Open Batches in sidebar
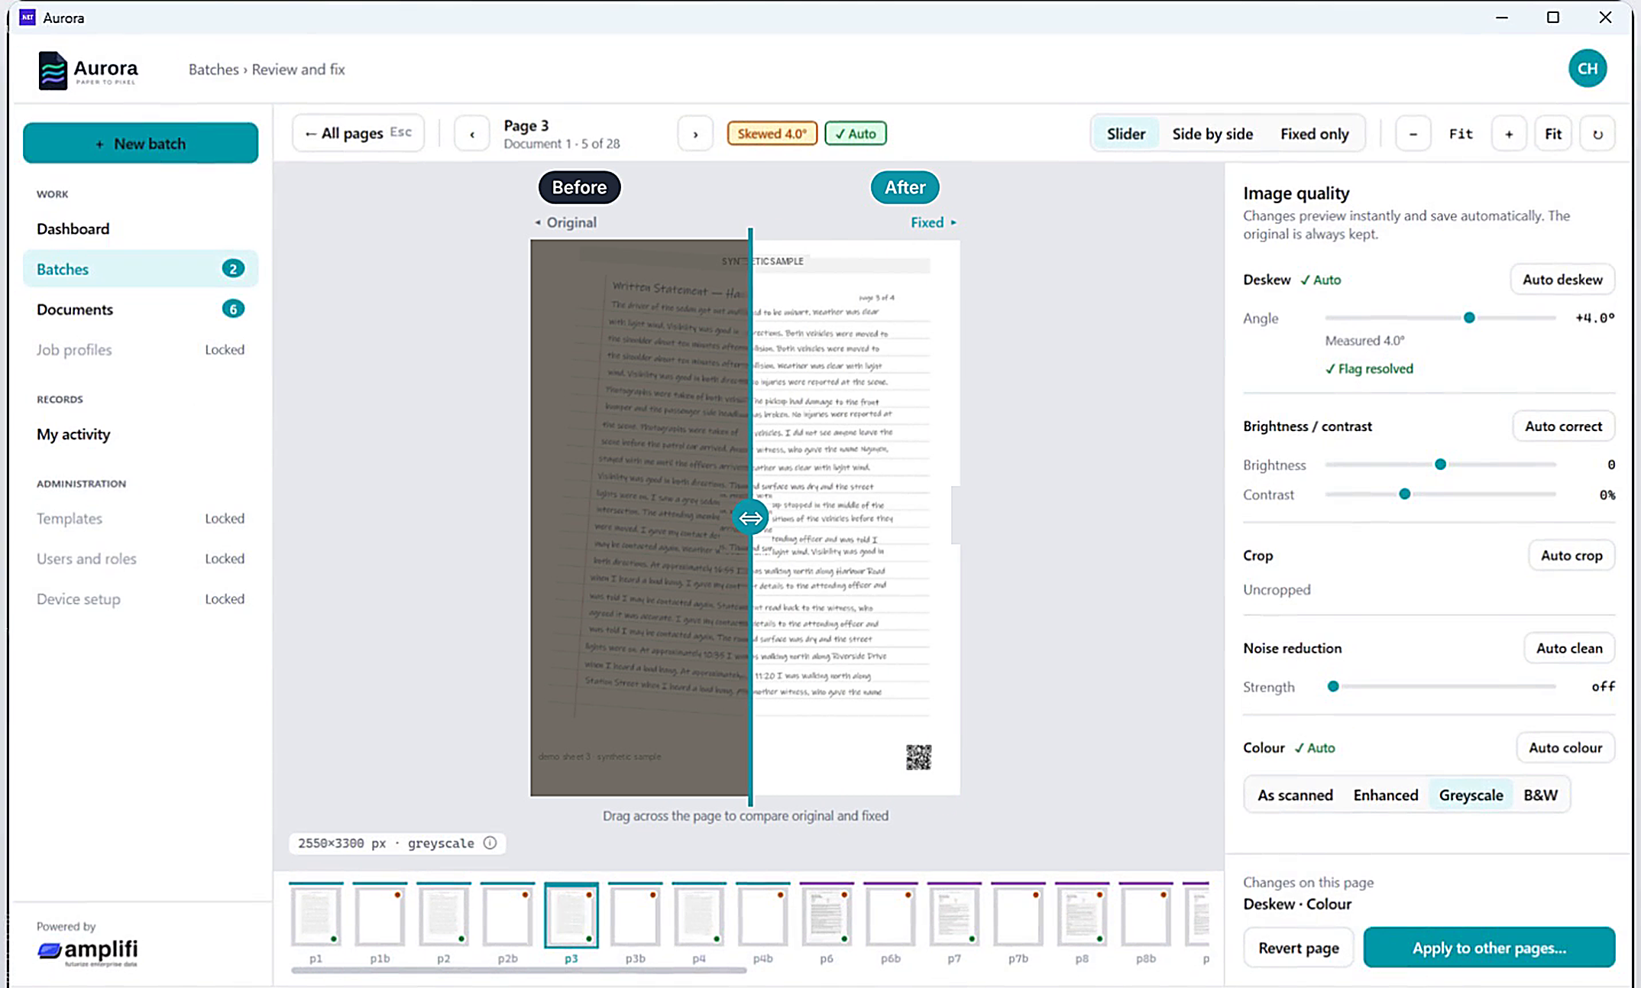The height and width of the screenshot is (988, 1641). [141, 269]
